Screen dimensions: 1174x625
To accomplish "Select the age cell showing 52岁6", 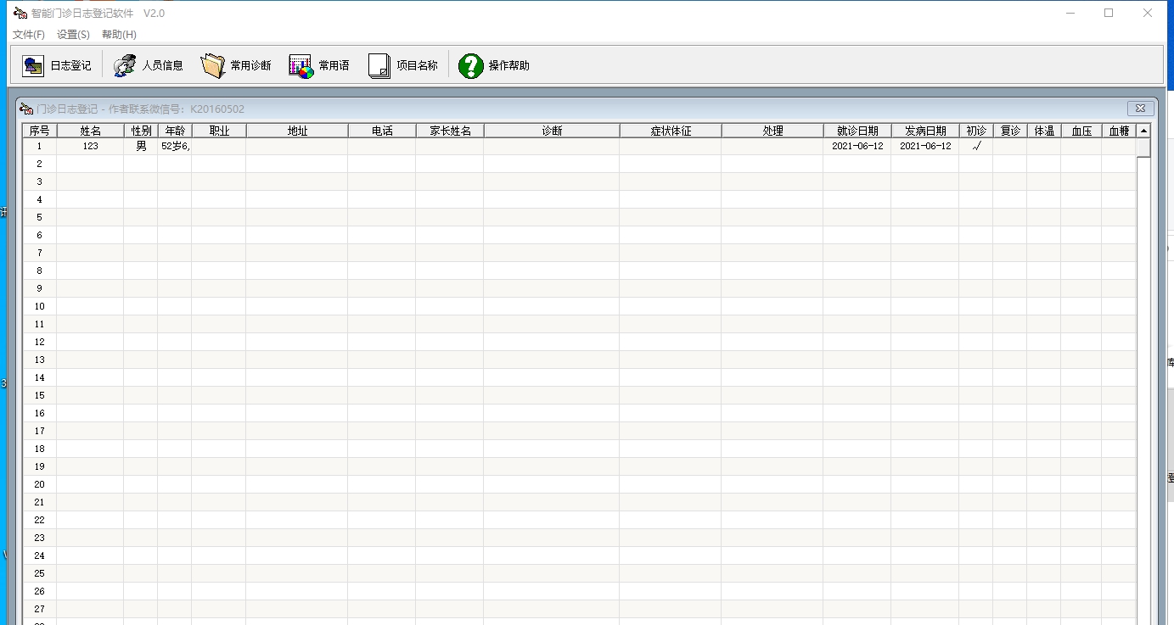I will (x=175, y=146).
